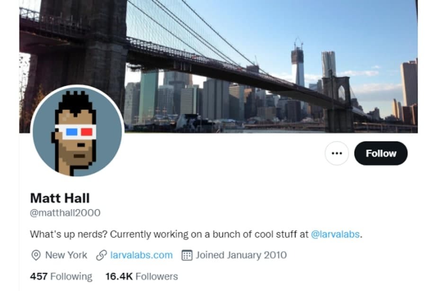Click the Joined January 2010 text
436x291 pixels.
click(x=241, y=255)
